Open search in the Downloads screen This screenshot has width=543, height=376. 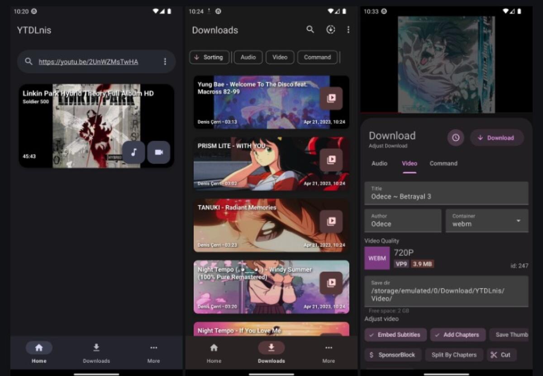coord(310,29)
